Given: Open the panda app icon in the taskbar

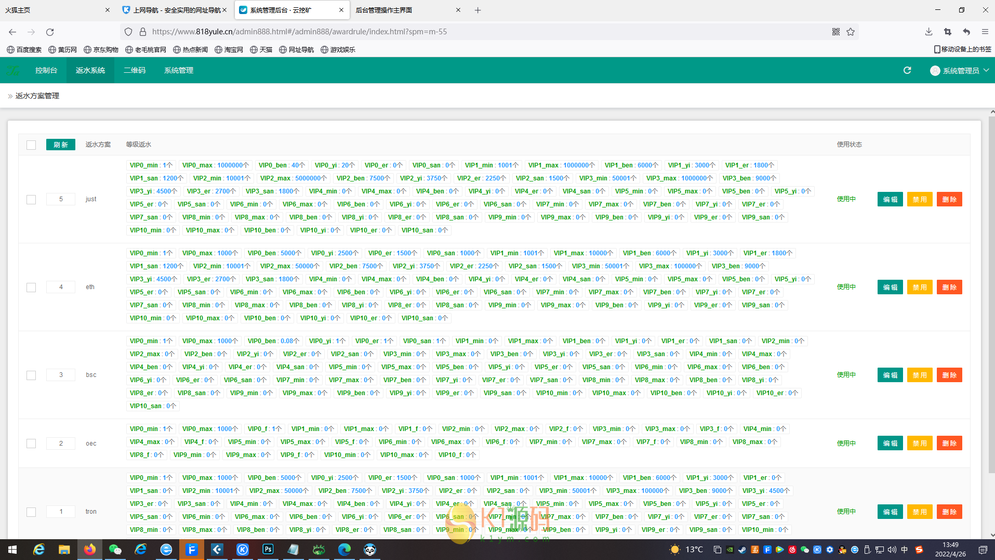Looking at the screenshot, I should [x=370, y=550].
